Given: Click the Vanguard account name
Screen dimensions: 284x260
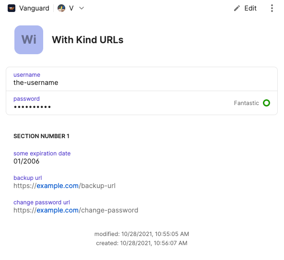Looking at the screenshot, I should coord(34,8).
